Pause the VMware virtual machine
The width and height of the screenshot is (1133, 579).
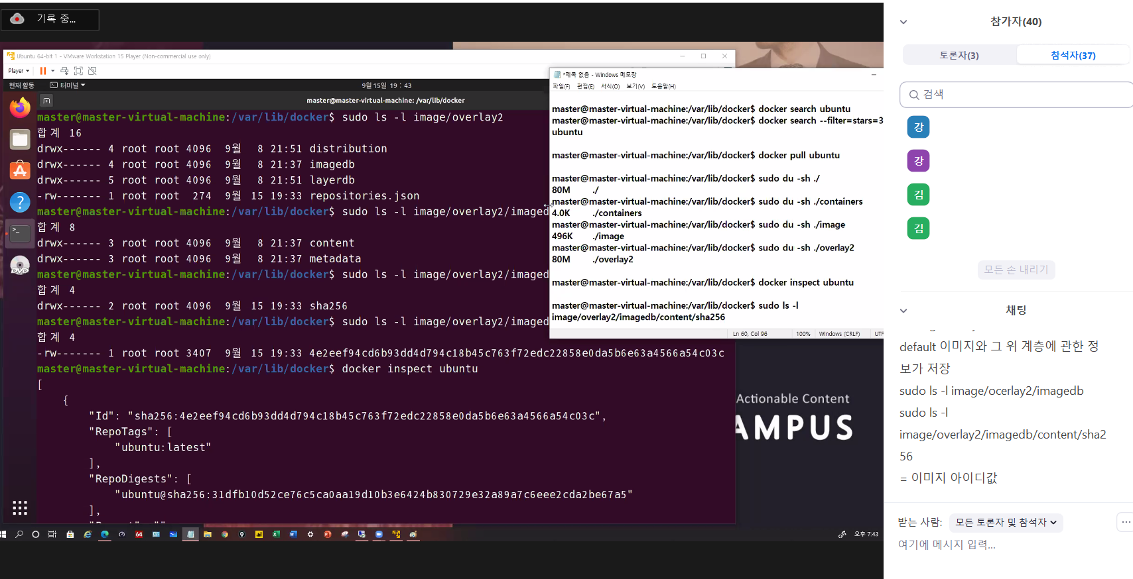pyautogui.click(x=43, y=71)
